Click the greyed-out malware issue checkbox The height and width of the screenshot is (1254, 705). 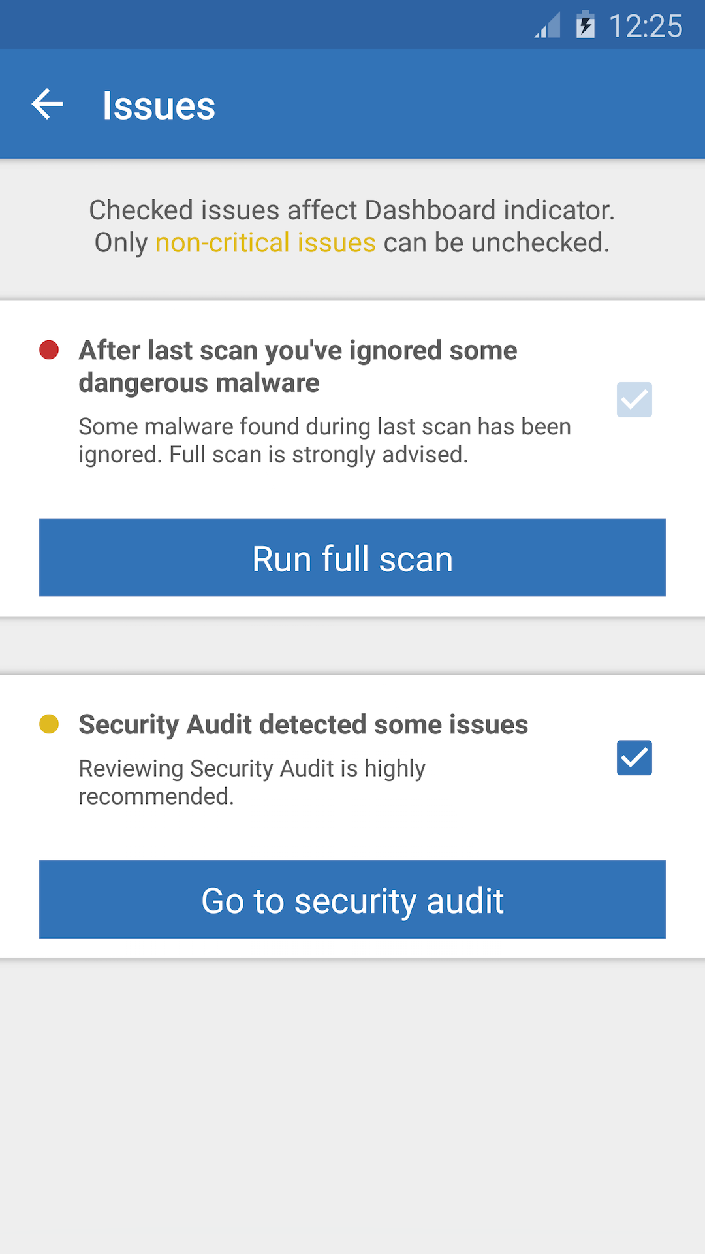click(x=634, y=400)
